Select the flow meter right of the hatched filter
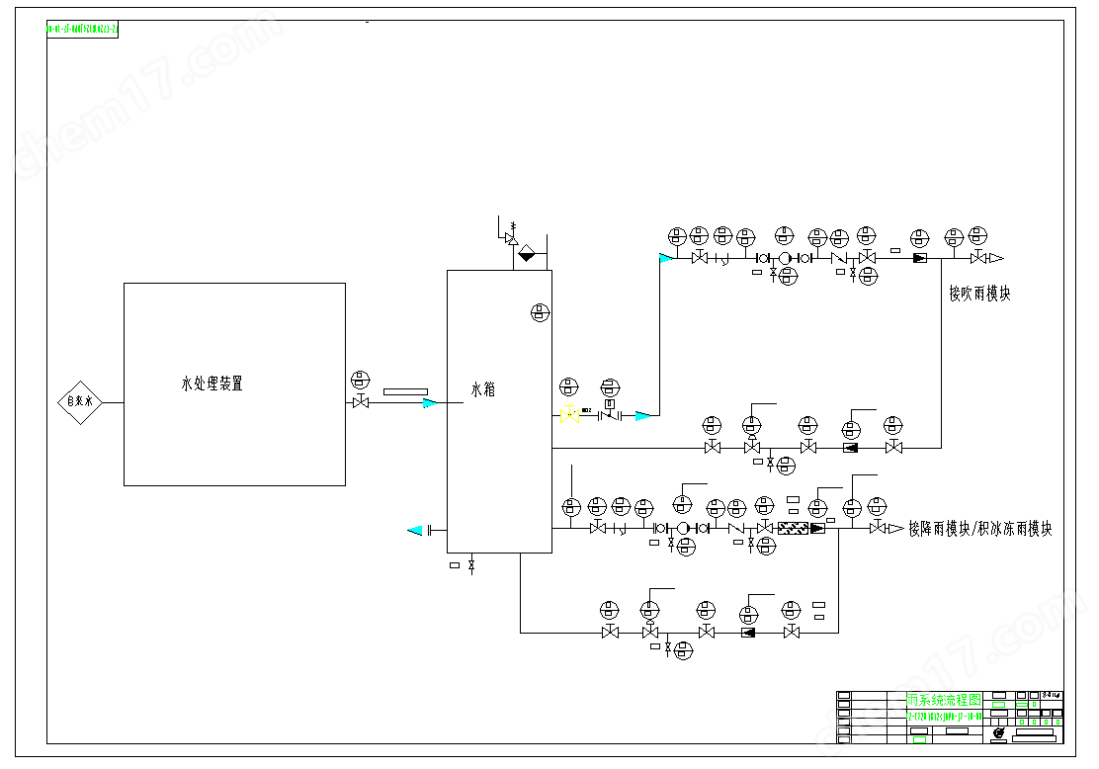Screen dimensions: 1099x769 (x=817, y=529)
